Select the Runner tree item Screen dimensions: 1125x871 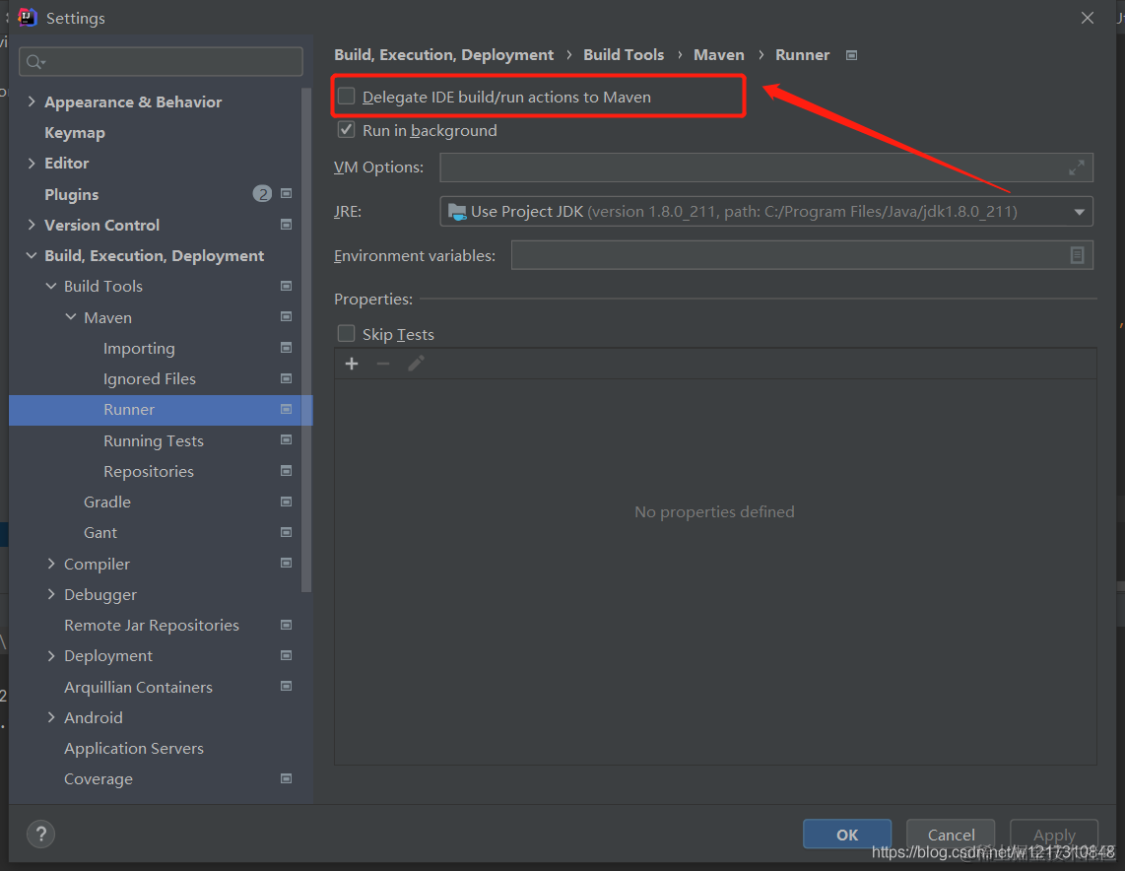[161, 410]
